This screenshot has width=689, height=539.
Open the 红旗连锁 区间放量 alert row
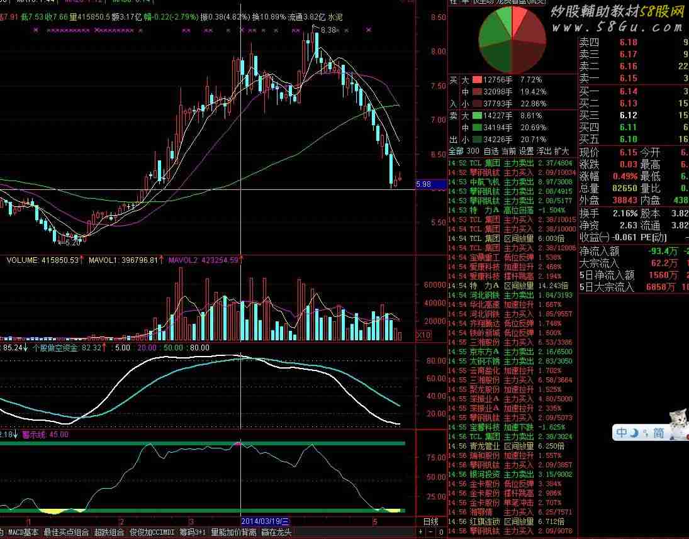point(512,522)
